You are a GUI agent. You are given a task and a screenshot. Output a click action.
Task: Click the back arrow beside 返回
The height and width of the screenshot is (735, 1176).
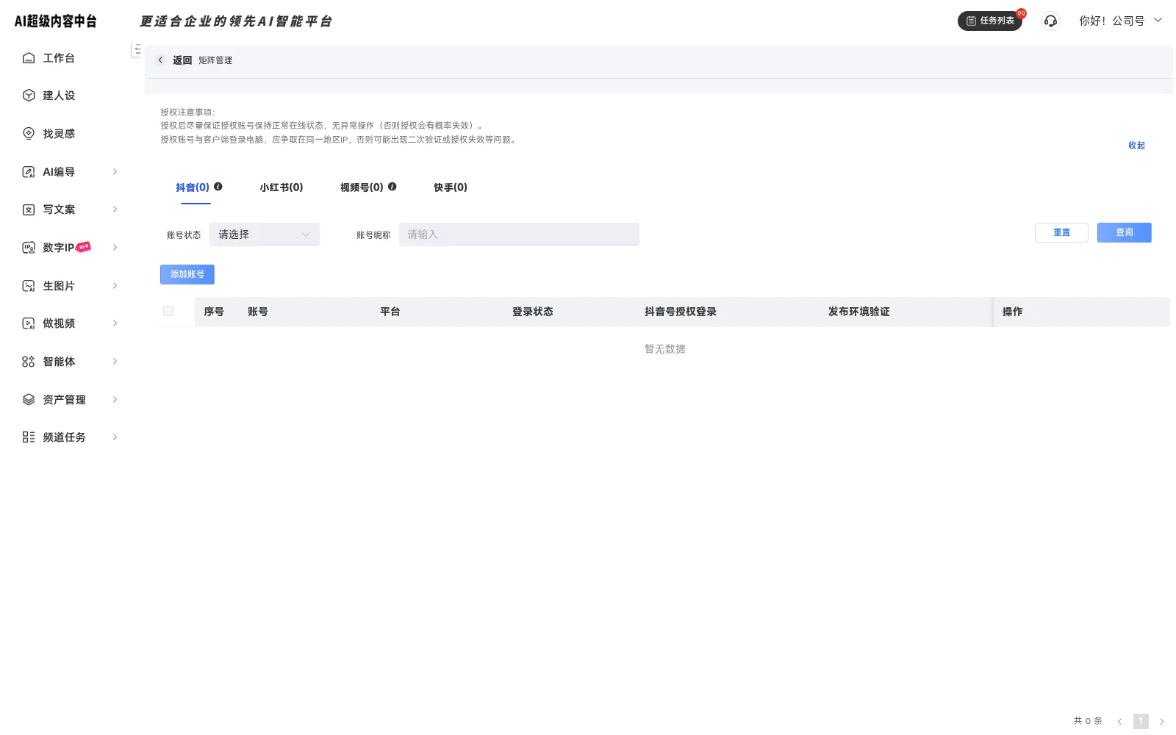160,60
